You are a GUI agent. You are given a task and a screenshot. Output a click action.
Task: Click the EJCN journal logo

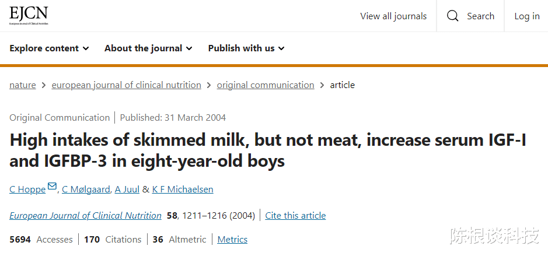click(x=29, y=16)
